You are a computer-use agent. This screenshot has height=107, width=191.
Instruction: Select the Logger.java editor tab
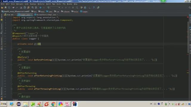(25, 15)
